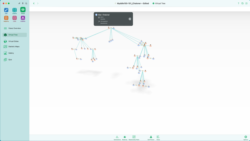This screenshot has width=250, height=141.
Task: Open Views menu in bottom toolbar
Action: pyautogui.click(x=158, y=138)
